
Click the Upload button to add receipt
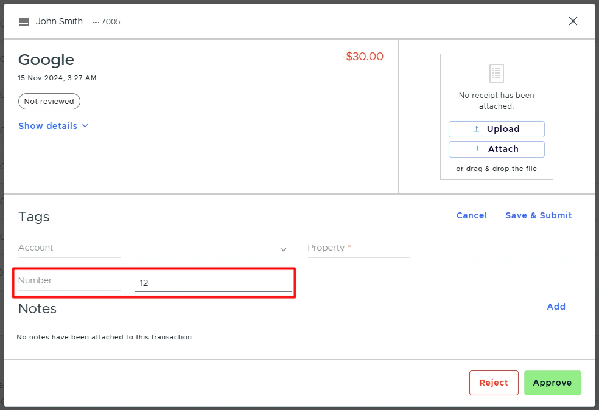tap(496, 129)
